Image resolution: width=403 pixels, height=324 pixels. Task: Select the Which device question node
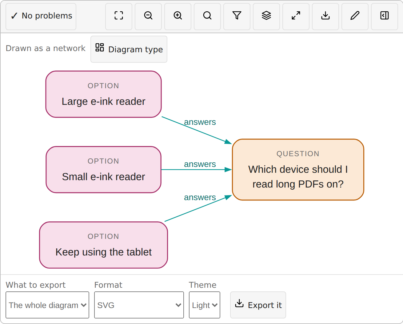pyautogui.click(x=298, y=170)
